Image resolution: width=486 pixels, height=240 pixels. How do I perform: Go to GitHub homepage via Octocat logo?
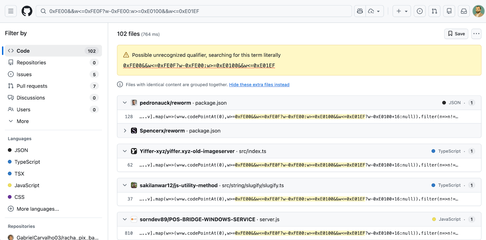click(x=27, y=11)
